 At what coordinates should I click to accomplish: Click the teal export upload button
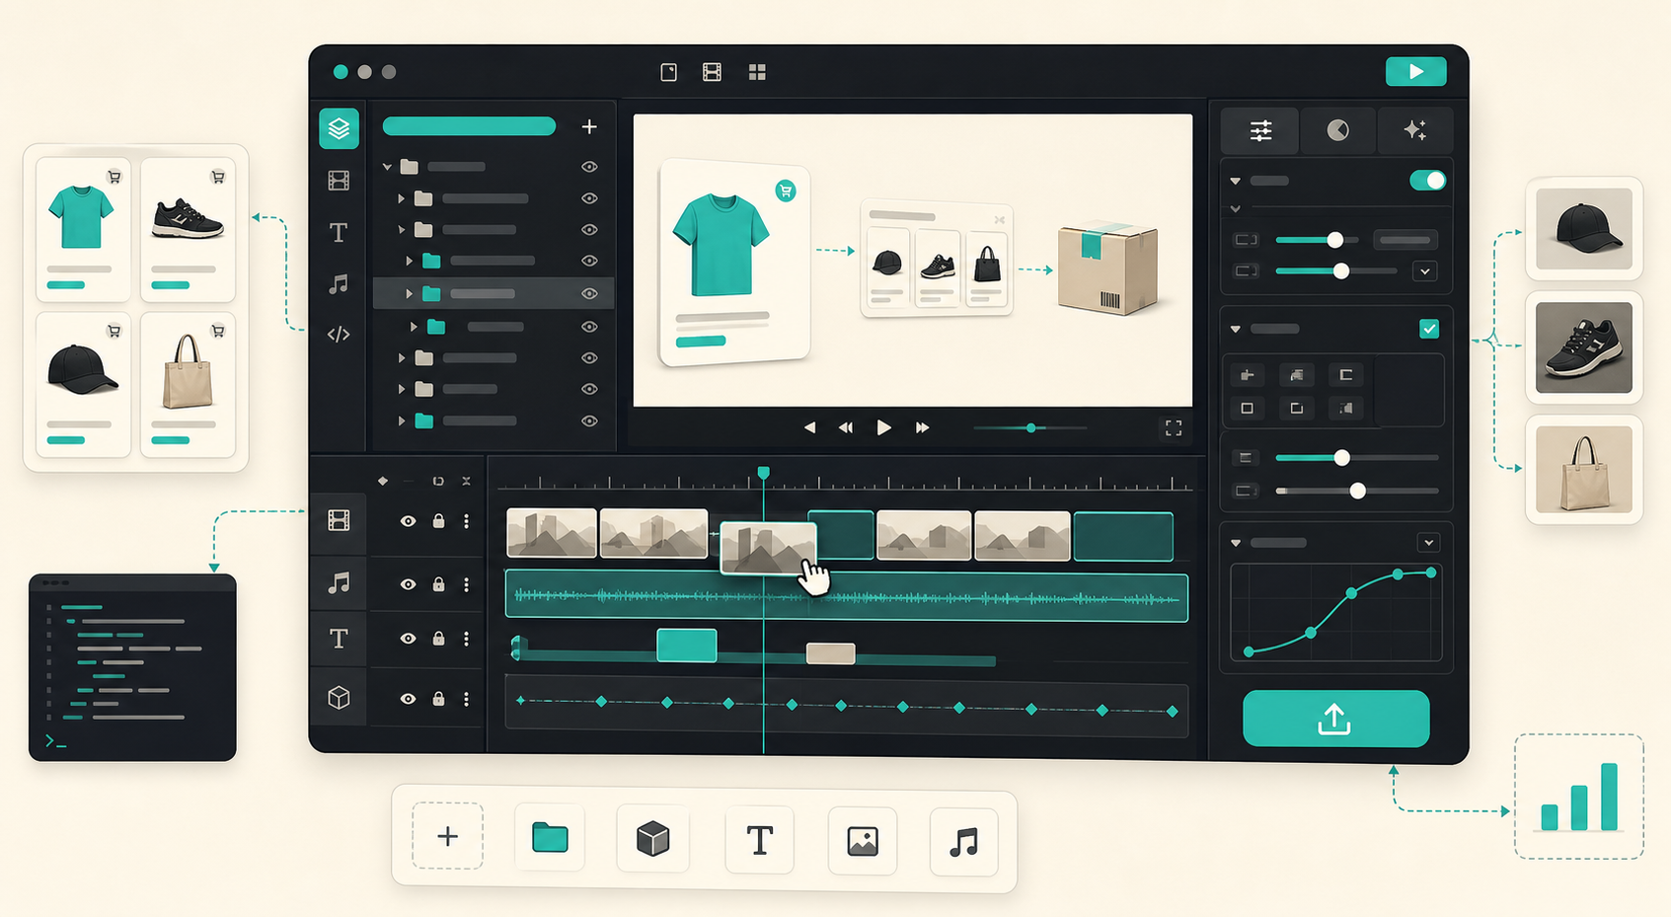[x=1335, y=719]
